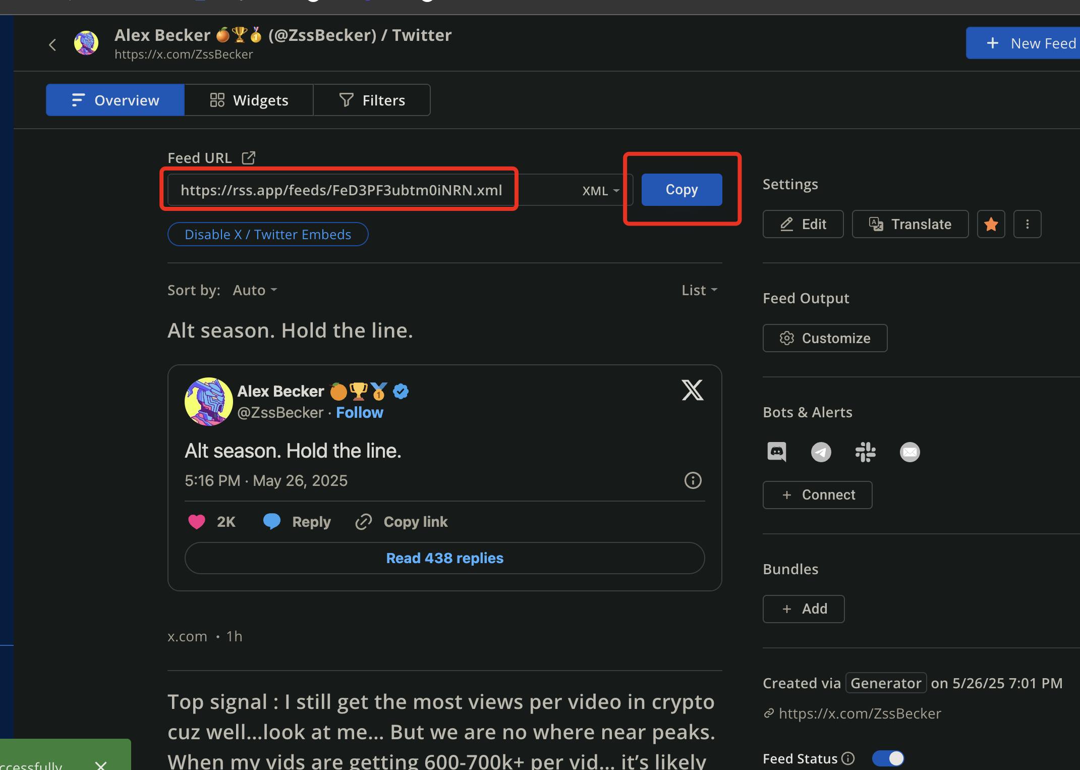This screenshot has width=1080, height=770.
Task: Click the Telegram bot icon
Action: pyautogui.click(x=821, y=452)
